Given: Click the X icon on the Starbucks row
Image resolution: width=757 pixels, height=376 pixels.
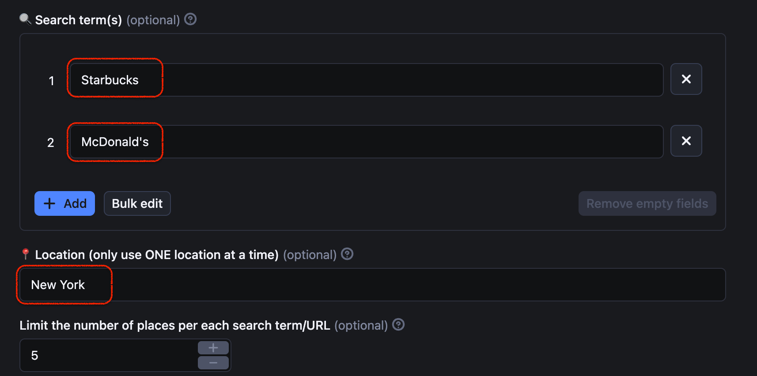Looking at the screenshot, I should pos(686,79).
